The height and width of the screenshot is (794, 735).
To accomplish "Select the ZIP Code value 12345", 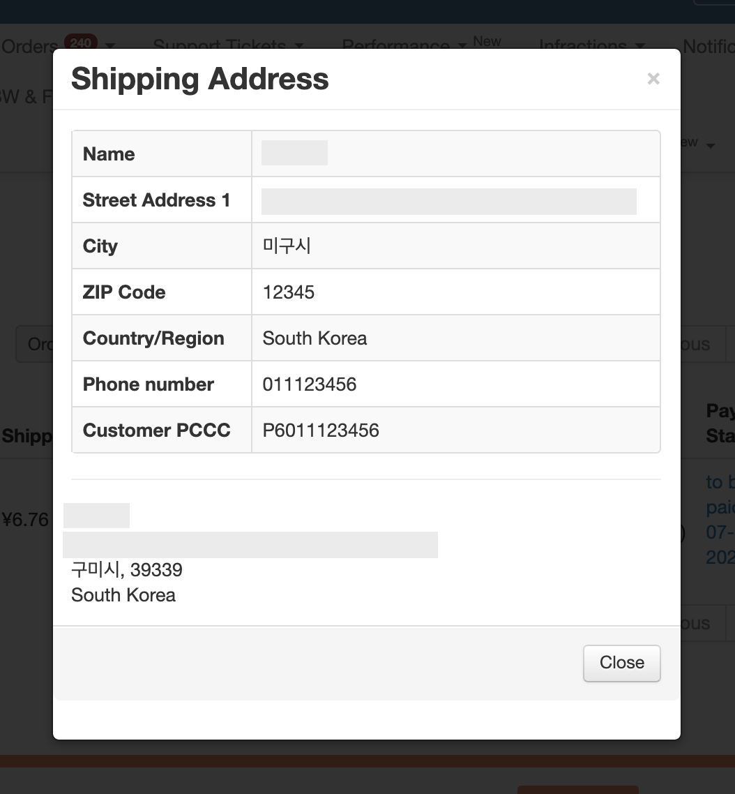I will [x=288, y=292].
